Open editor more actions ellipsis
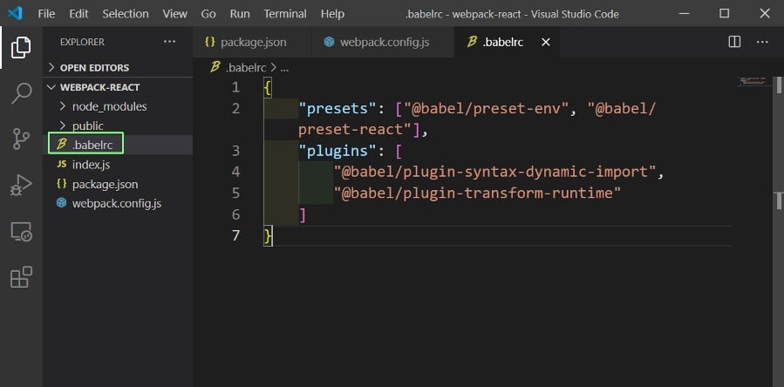This screenshot has width=784, height=387. coord(762,42)
